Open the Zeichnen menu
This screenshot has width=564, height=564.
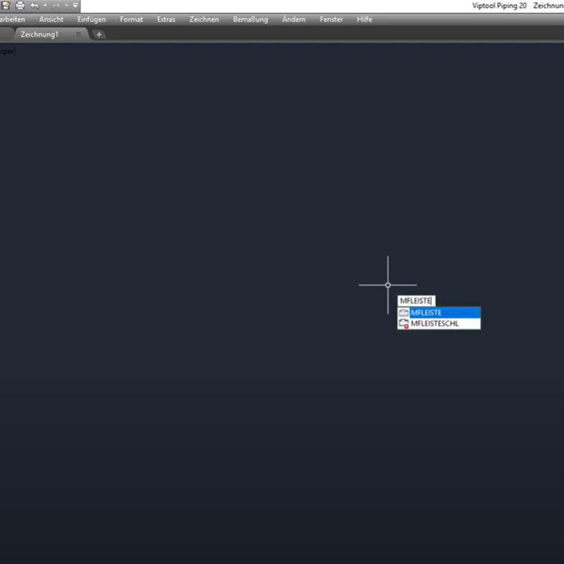pos(204,19)
